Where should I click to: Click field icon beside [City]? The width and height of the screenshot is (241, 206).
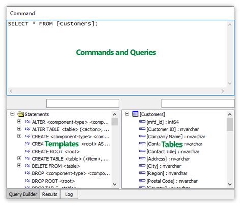coord(142,166)
